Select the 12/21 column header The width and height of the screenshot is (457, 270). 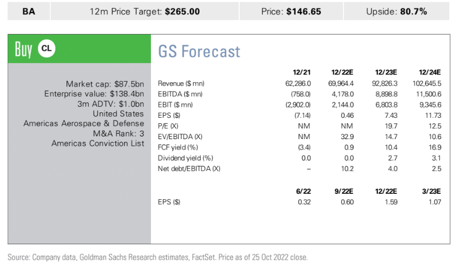click(x=302, y=72)
